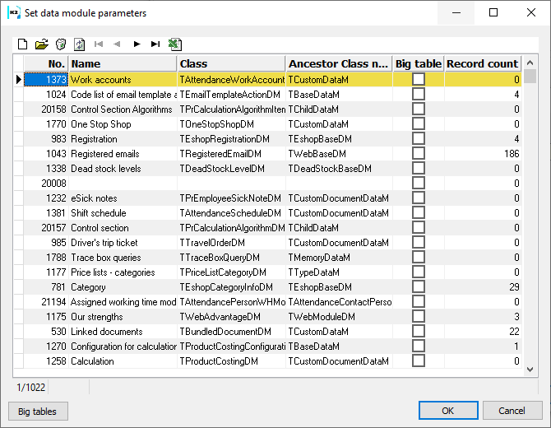Select the 'Our strengths' name cell
The width and height of the screenshot is (551, 428).
[x=123, y=317]
